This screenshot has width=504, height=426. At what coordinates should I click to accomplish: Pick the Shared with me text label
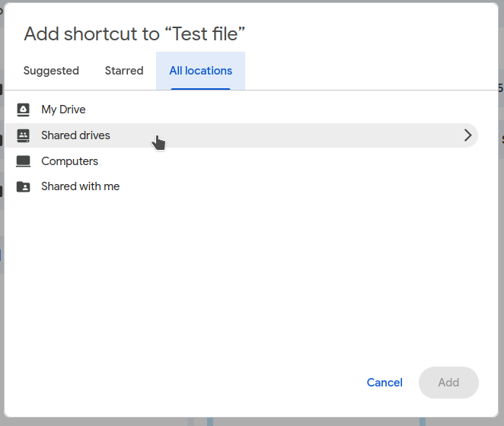80,186
